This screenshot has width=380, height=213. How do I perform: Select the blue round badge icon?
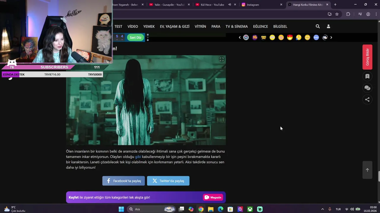click(x=316, y=37)
